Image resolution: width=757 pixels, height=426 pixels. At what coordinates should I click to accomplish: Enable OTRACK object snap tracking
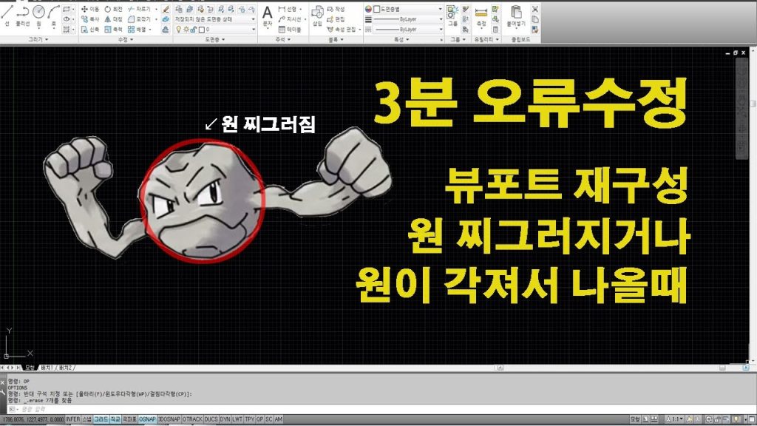tap(191, 419)
